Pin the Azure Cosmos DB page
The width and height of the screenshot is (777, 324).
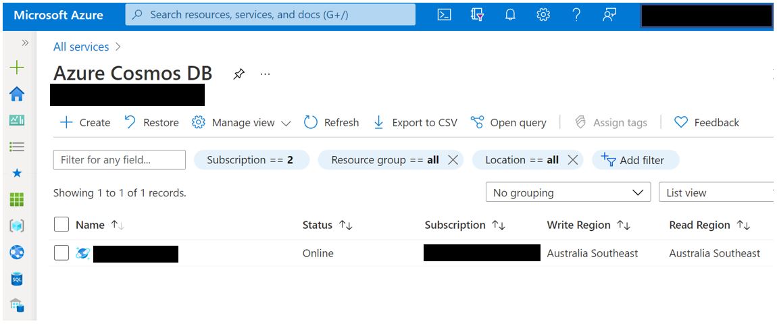click(x=239, y=74)
